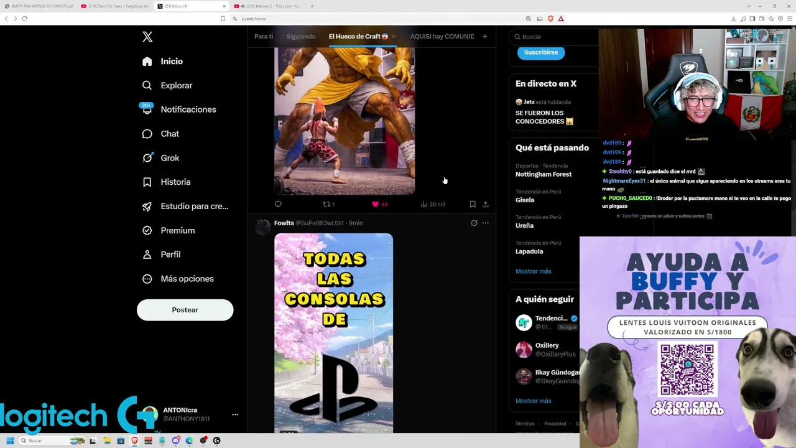Open more options on Fowlts post
The image size is (796, 448).
486,223
